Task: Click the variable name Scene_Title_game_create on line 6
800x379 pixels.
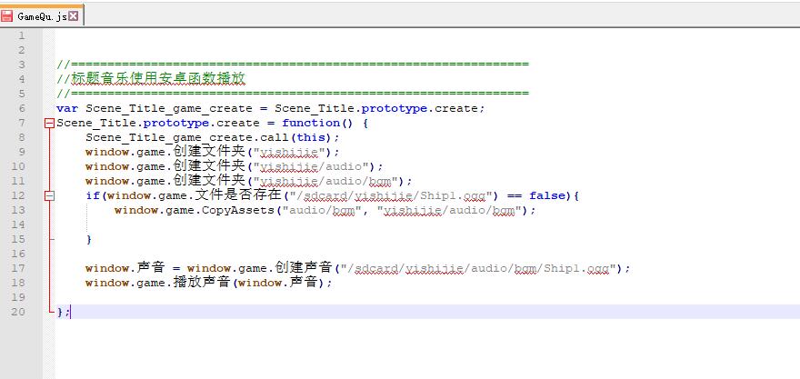Action: (x=169, y=109)
